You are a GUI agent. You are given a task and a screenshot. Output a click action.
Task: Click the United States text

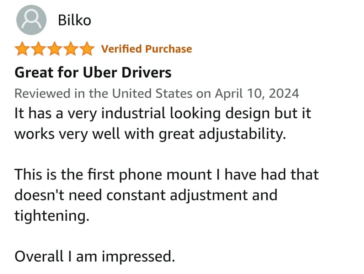152,93
